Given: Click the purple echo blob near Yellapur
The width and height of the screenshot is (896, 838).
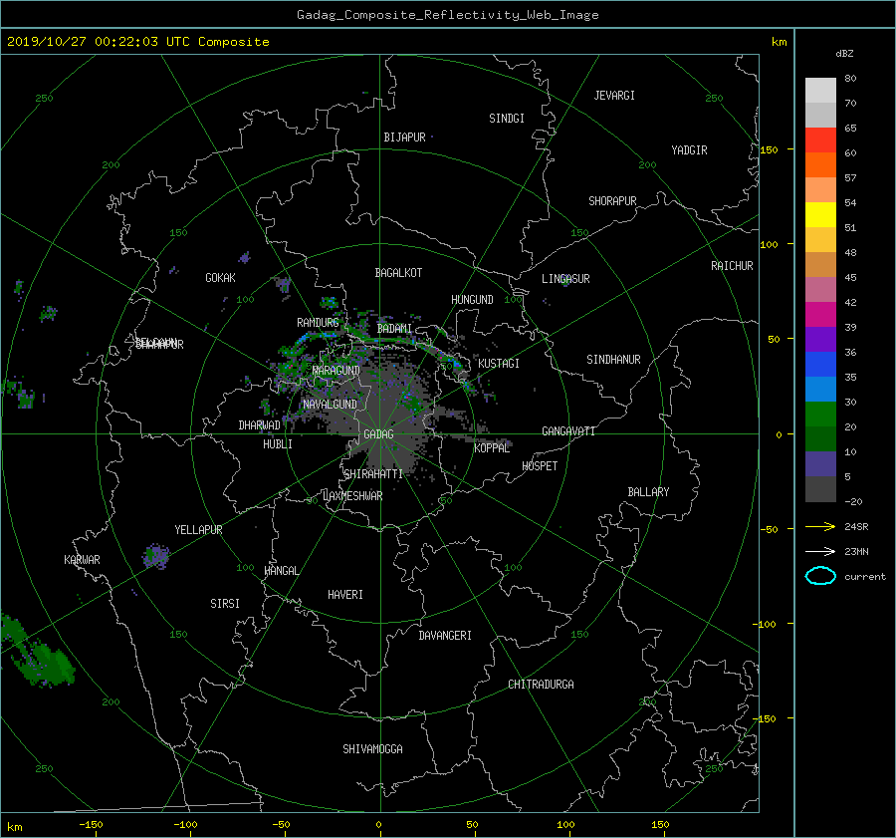Looking at the screenshot, I should (156, 556).
